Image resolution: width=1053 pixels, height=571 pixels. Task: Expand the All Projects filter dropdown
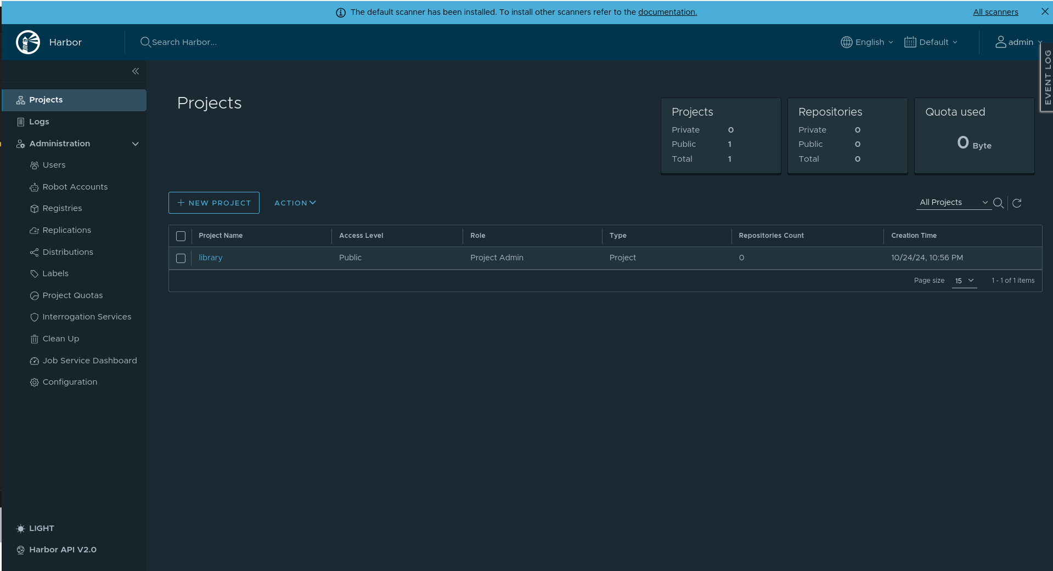point(953,203)
